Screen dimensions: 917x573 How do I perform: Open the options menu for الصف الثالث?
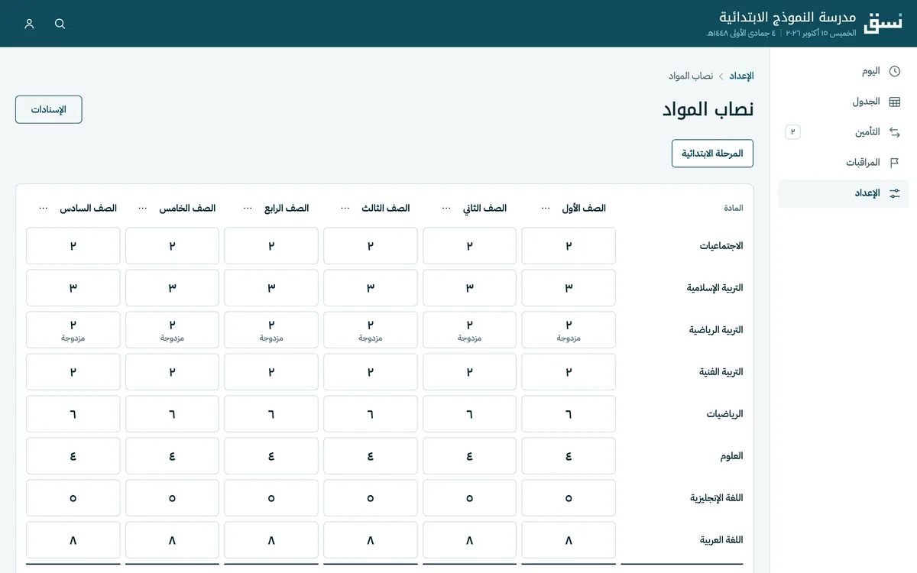(345, 208)
